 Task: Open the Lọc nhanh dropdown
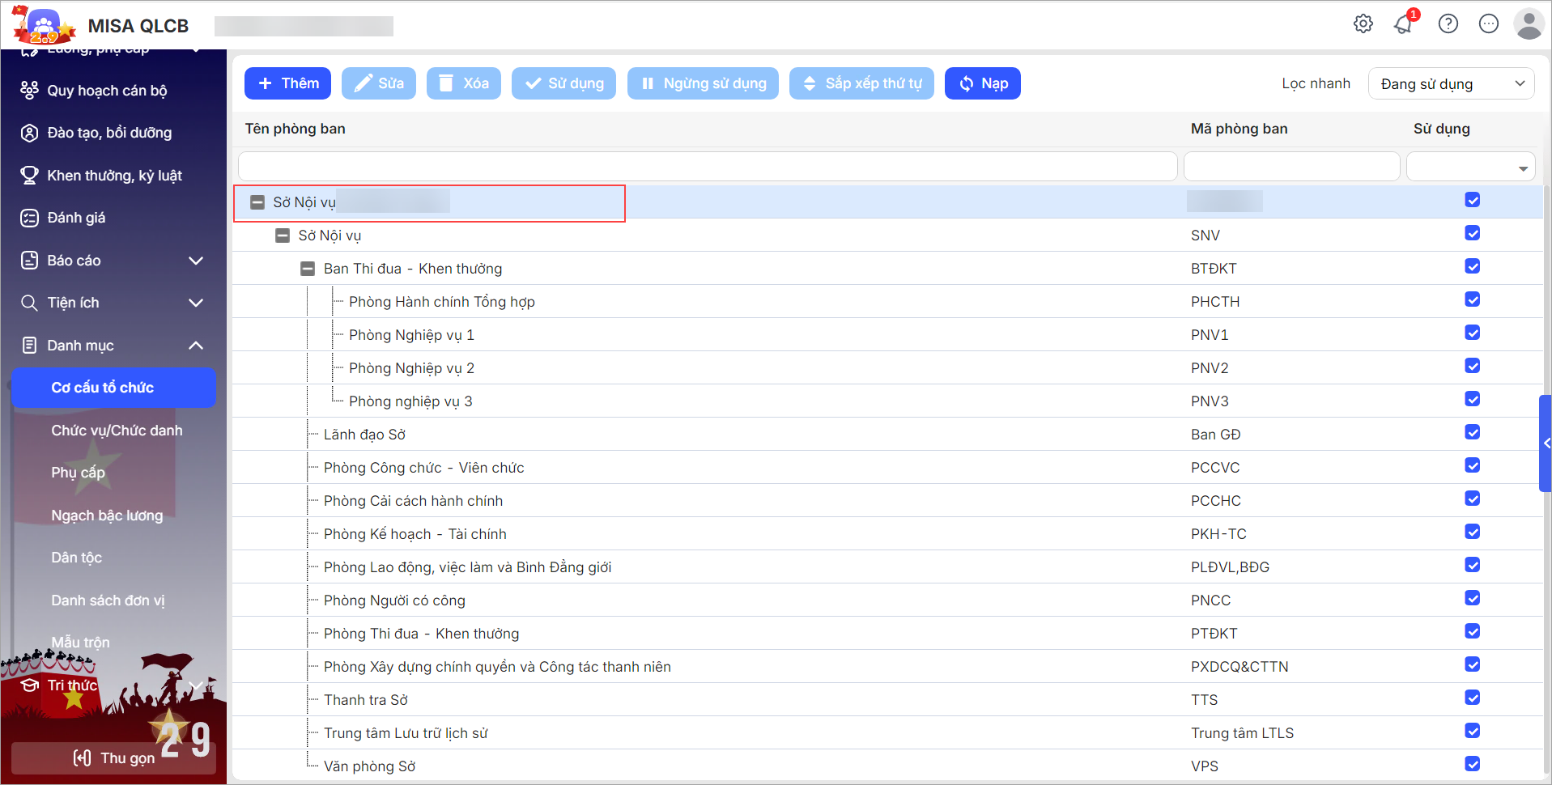(x=1451, y=84)
